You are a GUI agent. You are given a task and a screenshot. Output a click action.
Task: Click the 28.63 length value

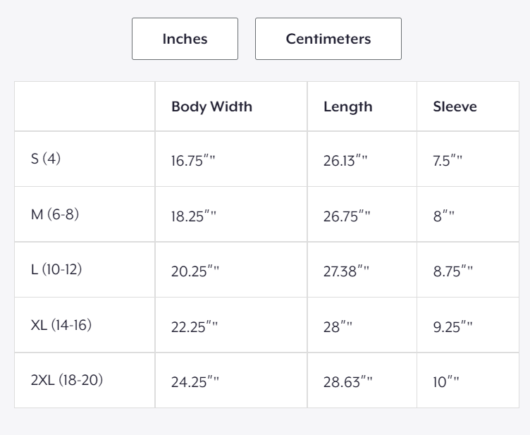pyautogui.click(x=348, y=382)
